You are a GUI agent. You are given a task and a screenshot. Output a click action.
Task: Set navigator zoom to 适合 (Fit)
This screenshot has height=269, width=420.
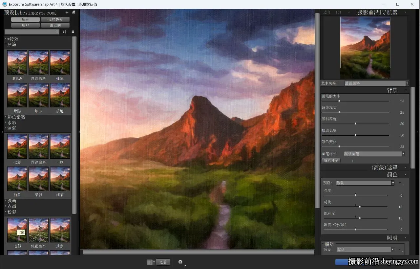[x=327, y=12]
